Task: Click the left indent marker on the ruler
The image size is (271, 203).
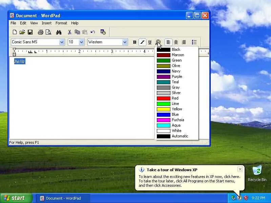Action: pyautogui.click(x=14, y=54)
